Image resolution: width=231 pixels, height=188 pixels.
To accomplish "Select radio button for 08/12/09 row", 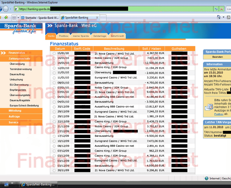I will pyautogui.click(x=54, y=146).
